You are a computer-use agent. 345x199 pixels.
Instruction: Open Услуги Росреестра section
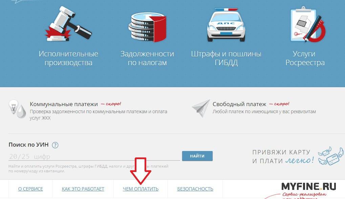[305, 58]
